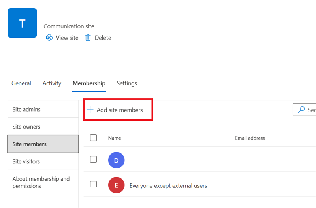This screenshot has height=208, width=316.
Task: Click Everyone except external users name
Action: click(168, 185)
